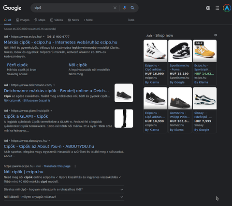
Task: Open dropdown arrow next to aboutyou.hu ad URL
Action: tap(49, 141)
